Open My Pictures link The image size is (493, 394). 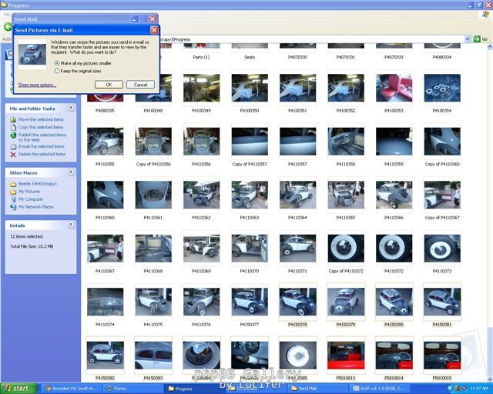coord(29,192)
